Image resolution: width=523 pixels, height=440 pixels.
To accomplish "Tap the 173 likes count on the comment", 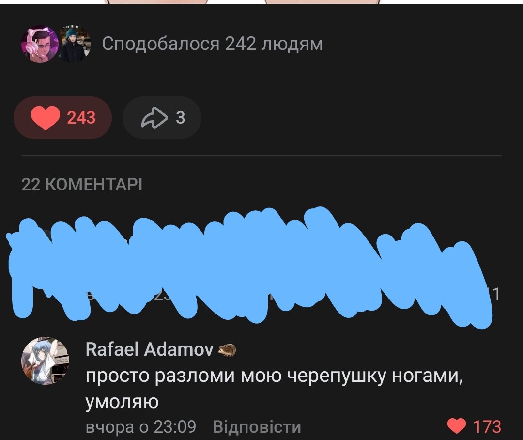I will point(487,426).
